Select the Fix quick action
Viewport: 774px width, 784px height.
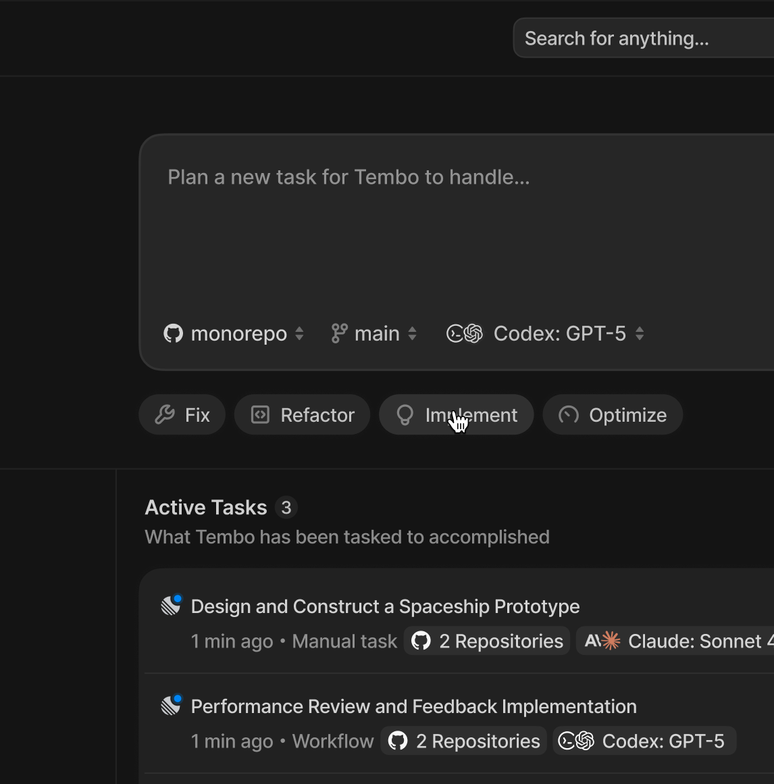click(x=182, y=414)
